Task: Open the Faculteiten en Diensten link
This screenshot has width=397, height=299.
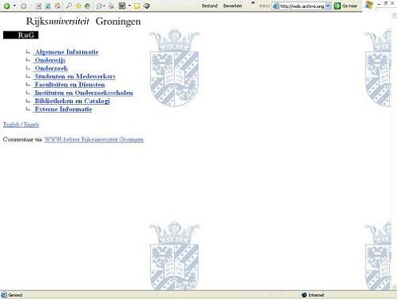Action: pyautogui.click(x=69, y=85)
